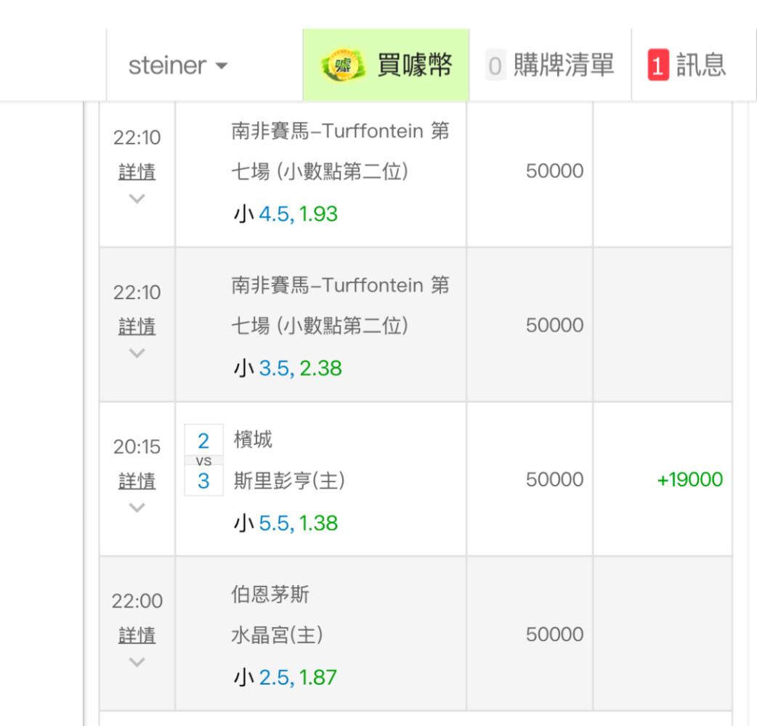Click 詳情 link for the 20:15 match
This screenshot has width=757, height=726.
coord(137,481)
